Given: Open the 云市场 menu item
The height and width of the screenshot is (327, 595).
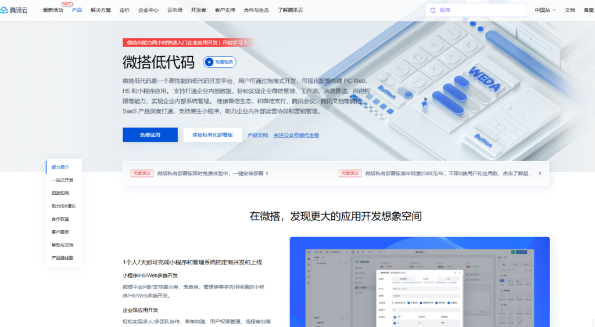Looking at the screenshot, I should pyautogui.click(x=175, y=10).
